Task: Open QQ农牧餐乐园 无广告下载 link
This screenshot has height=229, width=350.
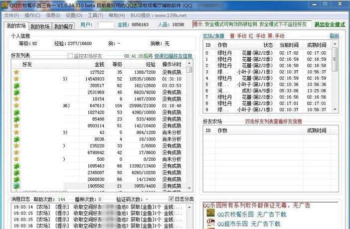Action: click(x=252, y=215)
